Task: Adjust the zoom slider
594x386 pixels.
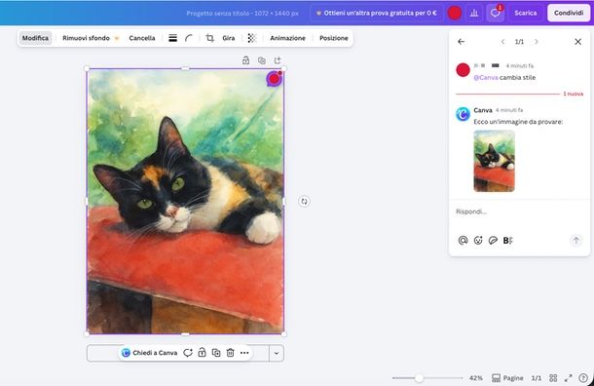Action: 419,378
